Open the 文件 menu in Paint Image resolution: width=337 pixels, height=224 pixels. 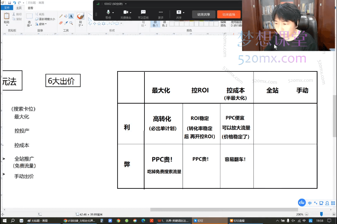click(x=7, y=8)
